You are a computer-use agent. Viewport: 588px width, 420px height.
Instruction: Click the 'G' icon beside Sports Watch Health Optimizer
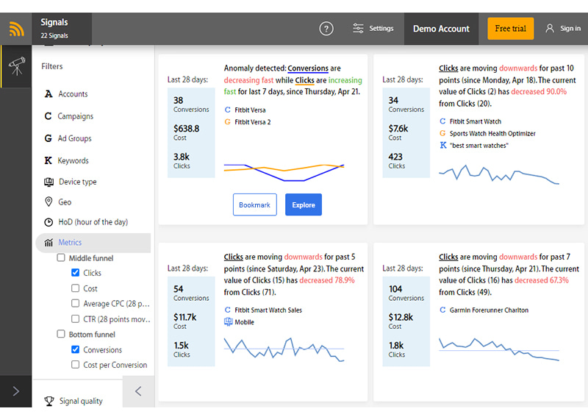coord(442,133)
